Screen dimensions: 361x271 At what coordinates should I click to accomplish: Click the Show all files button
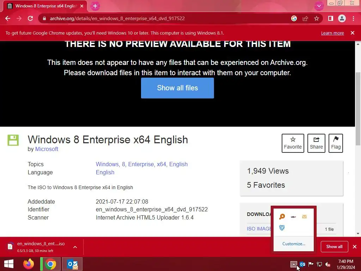tap(178, 88)
